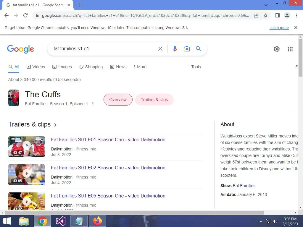This screenshot has height=227, width=303.
Task: Open 'Fat Families S01 E02 Season One' link
Action: pyautogui.click(x=108, y=168)
